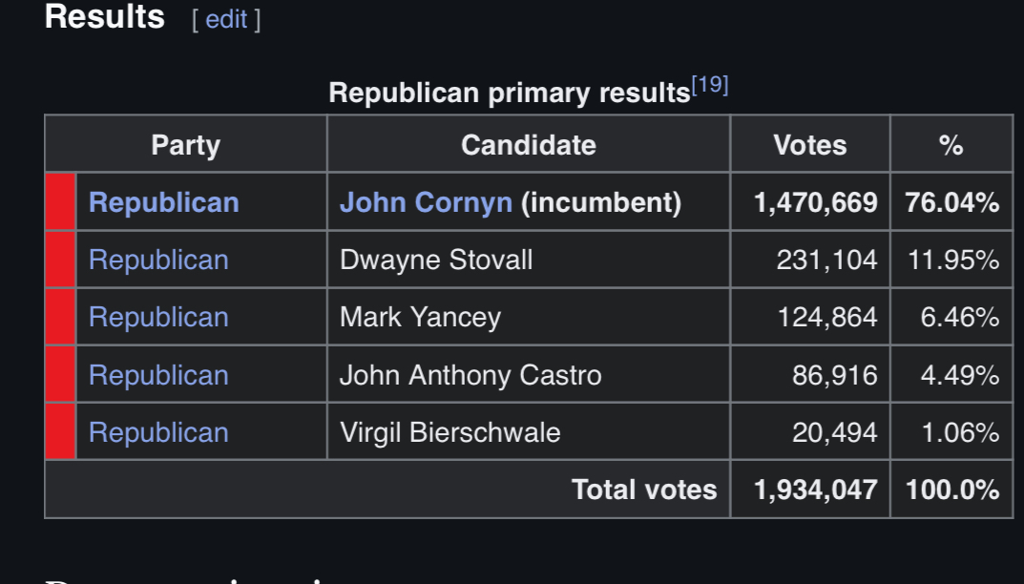Click Republican link in John Cornyn's row
The height and width of the screenshot is (584, 1024).
point(163,202)
